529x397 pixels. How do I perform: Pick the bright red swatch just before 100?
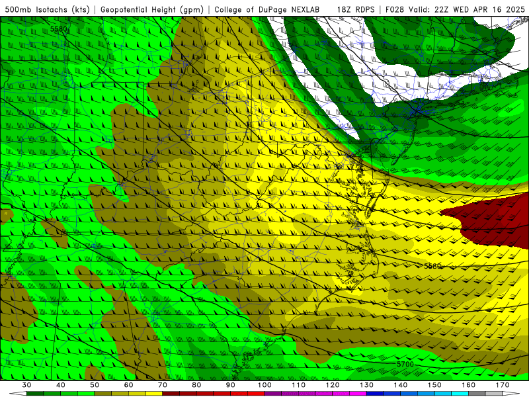[256, 394]
